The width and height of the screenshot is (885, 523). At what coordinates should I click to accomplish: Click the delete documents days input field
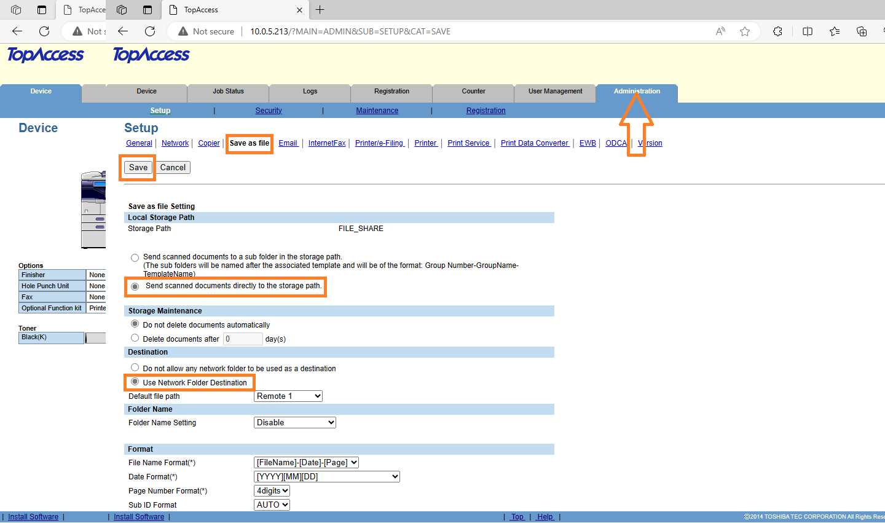click(x=243, y=339)
